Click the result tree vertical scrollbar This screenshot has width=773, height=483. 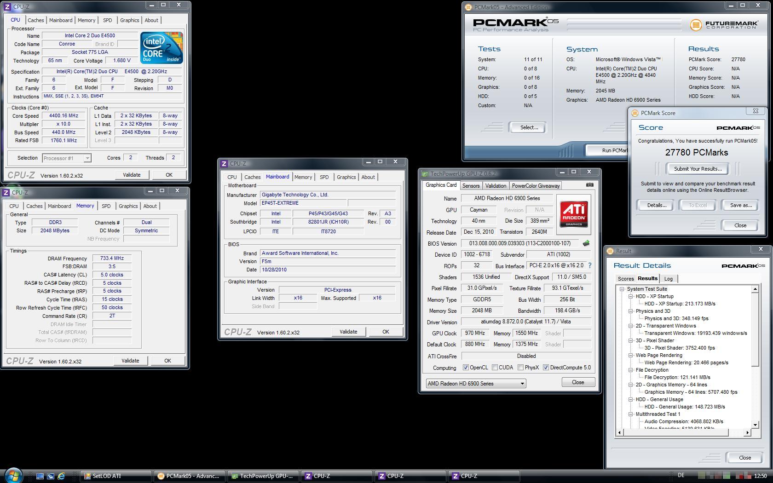[755, 356]
